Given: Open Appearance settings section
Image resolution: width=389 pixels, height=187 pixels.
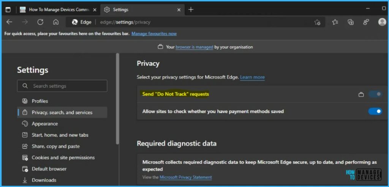Looking at the screenshot, I should (x=62, y=124).
